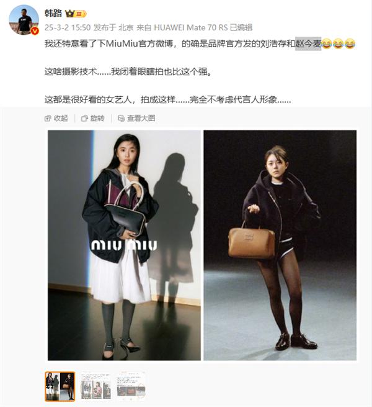
Task: Click the right photo with the brown bag
Action: point(280,245)
